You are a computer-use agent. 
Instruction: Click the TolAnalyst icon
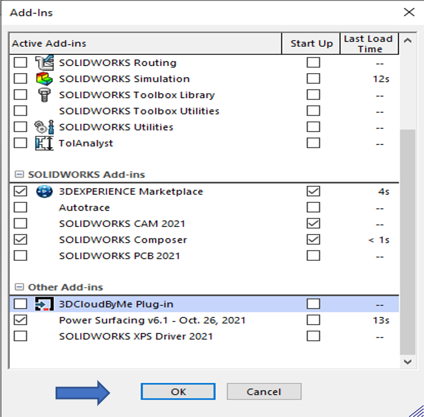44,143
